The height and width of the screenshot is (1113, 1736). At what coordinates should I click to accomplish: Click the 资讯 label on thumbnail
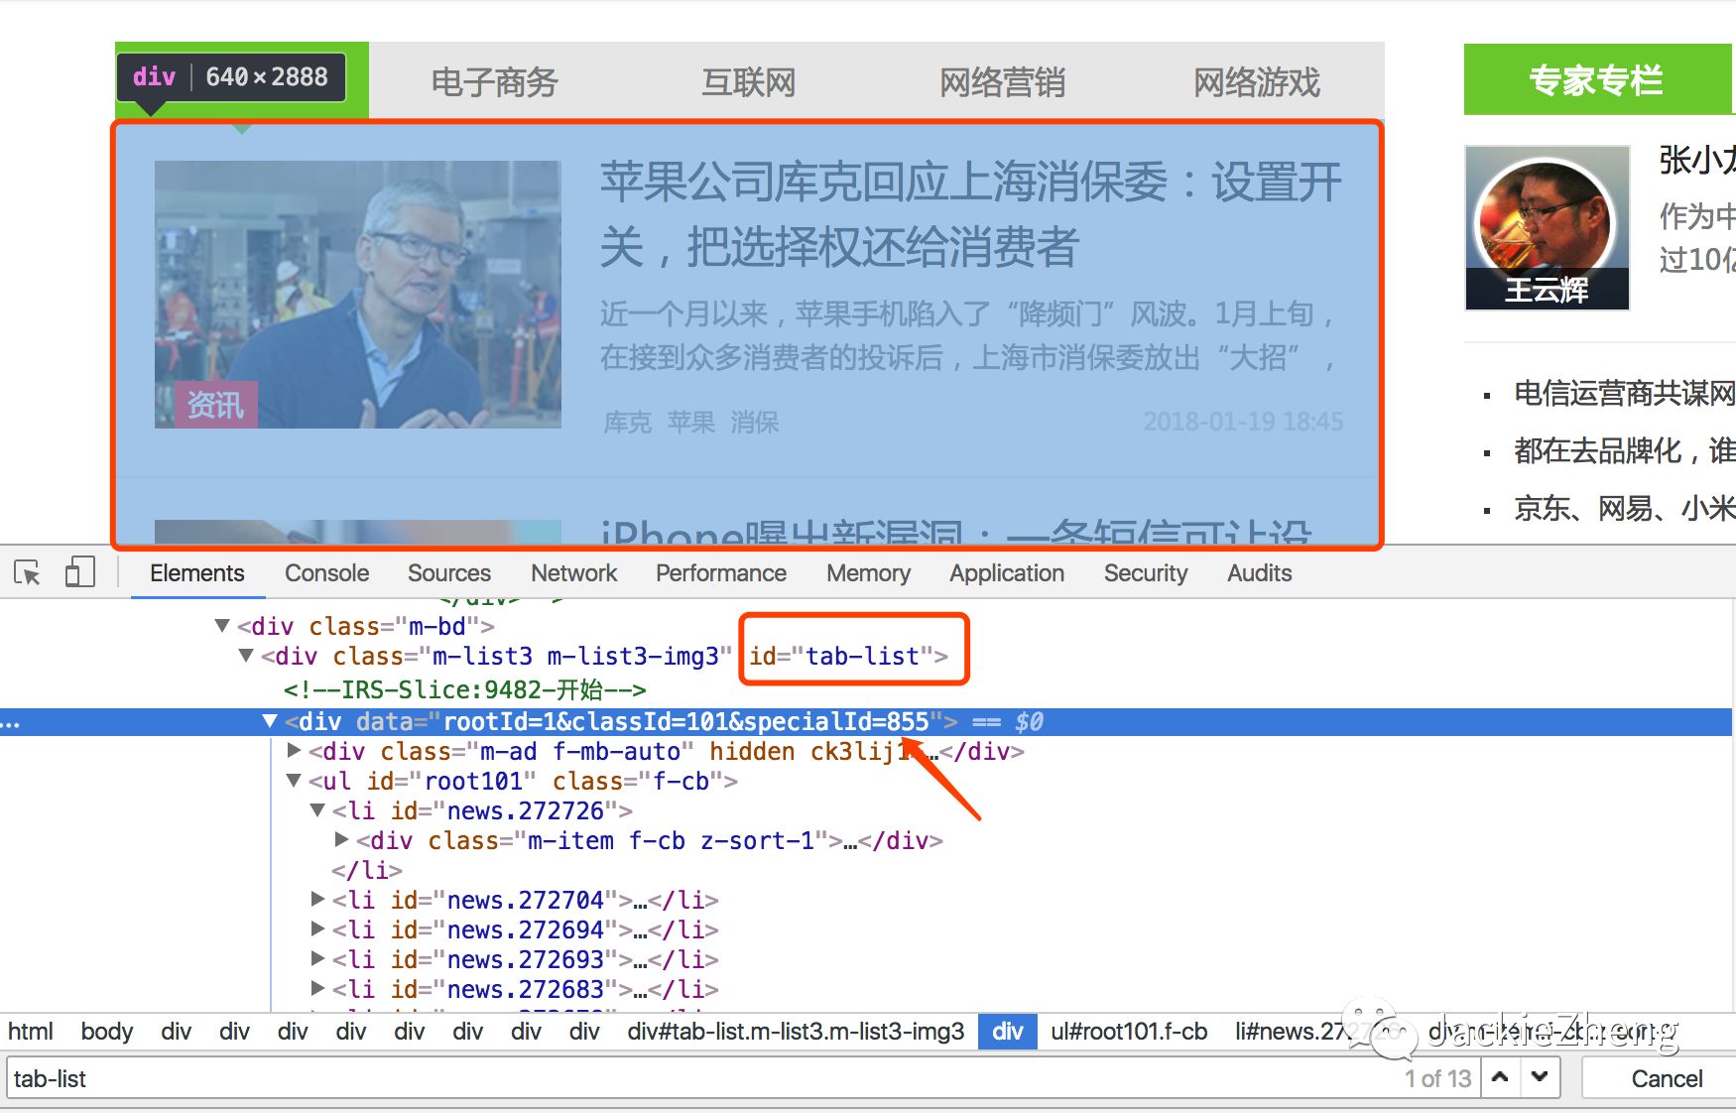point(215,405)
